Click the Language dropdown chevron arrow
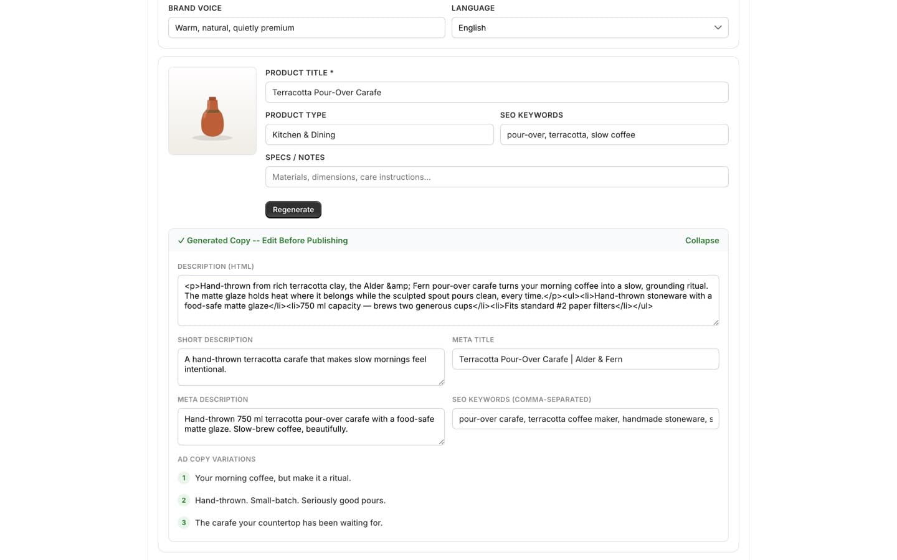This screenshot has width=897, height=560. tap(718, 27)
